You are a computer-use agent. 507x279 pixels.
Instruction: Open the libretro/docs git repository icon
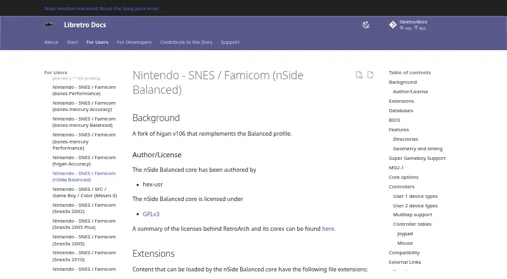click(392, 25)
